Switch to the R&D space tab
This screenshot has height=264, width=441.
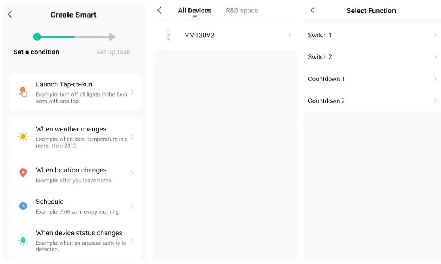coord(242,10)
